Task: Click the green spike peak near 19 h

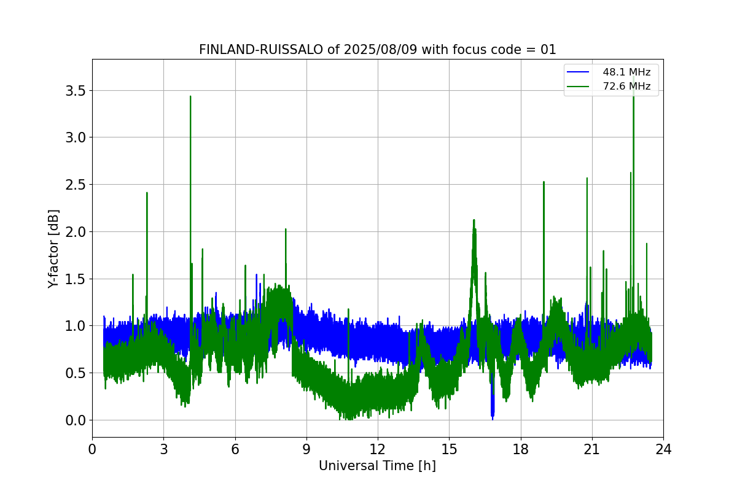Action: [x=544, y=182]
